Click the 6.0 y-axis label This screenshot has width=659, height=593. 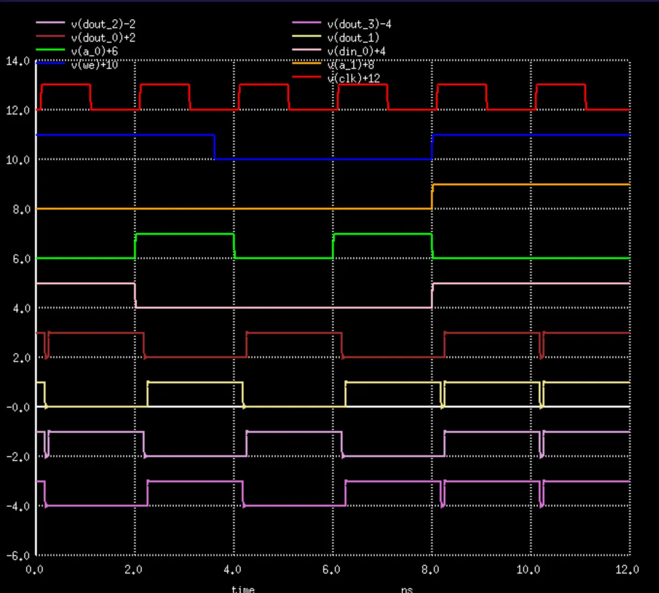20,259
